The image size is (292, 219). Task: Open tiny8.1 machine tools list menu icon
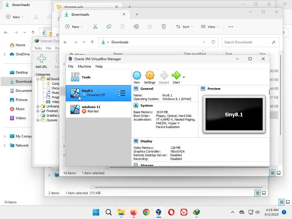[x=122, y=93]
